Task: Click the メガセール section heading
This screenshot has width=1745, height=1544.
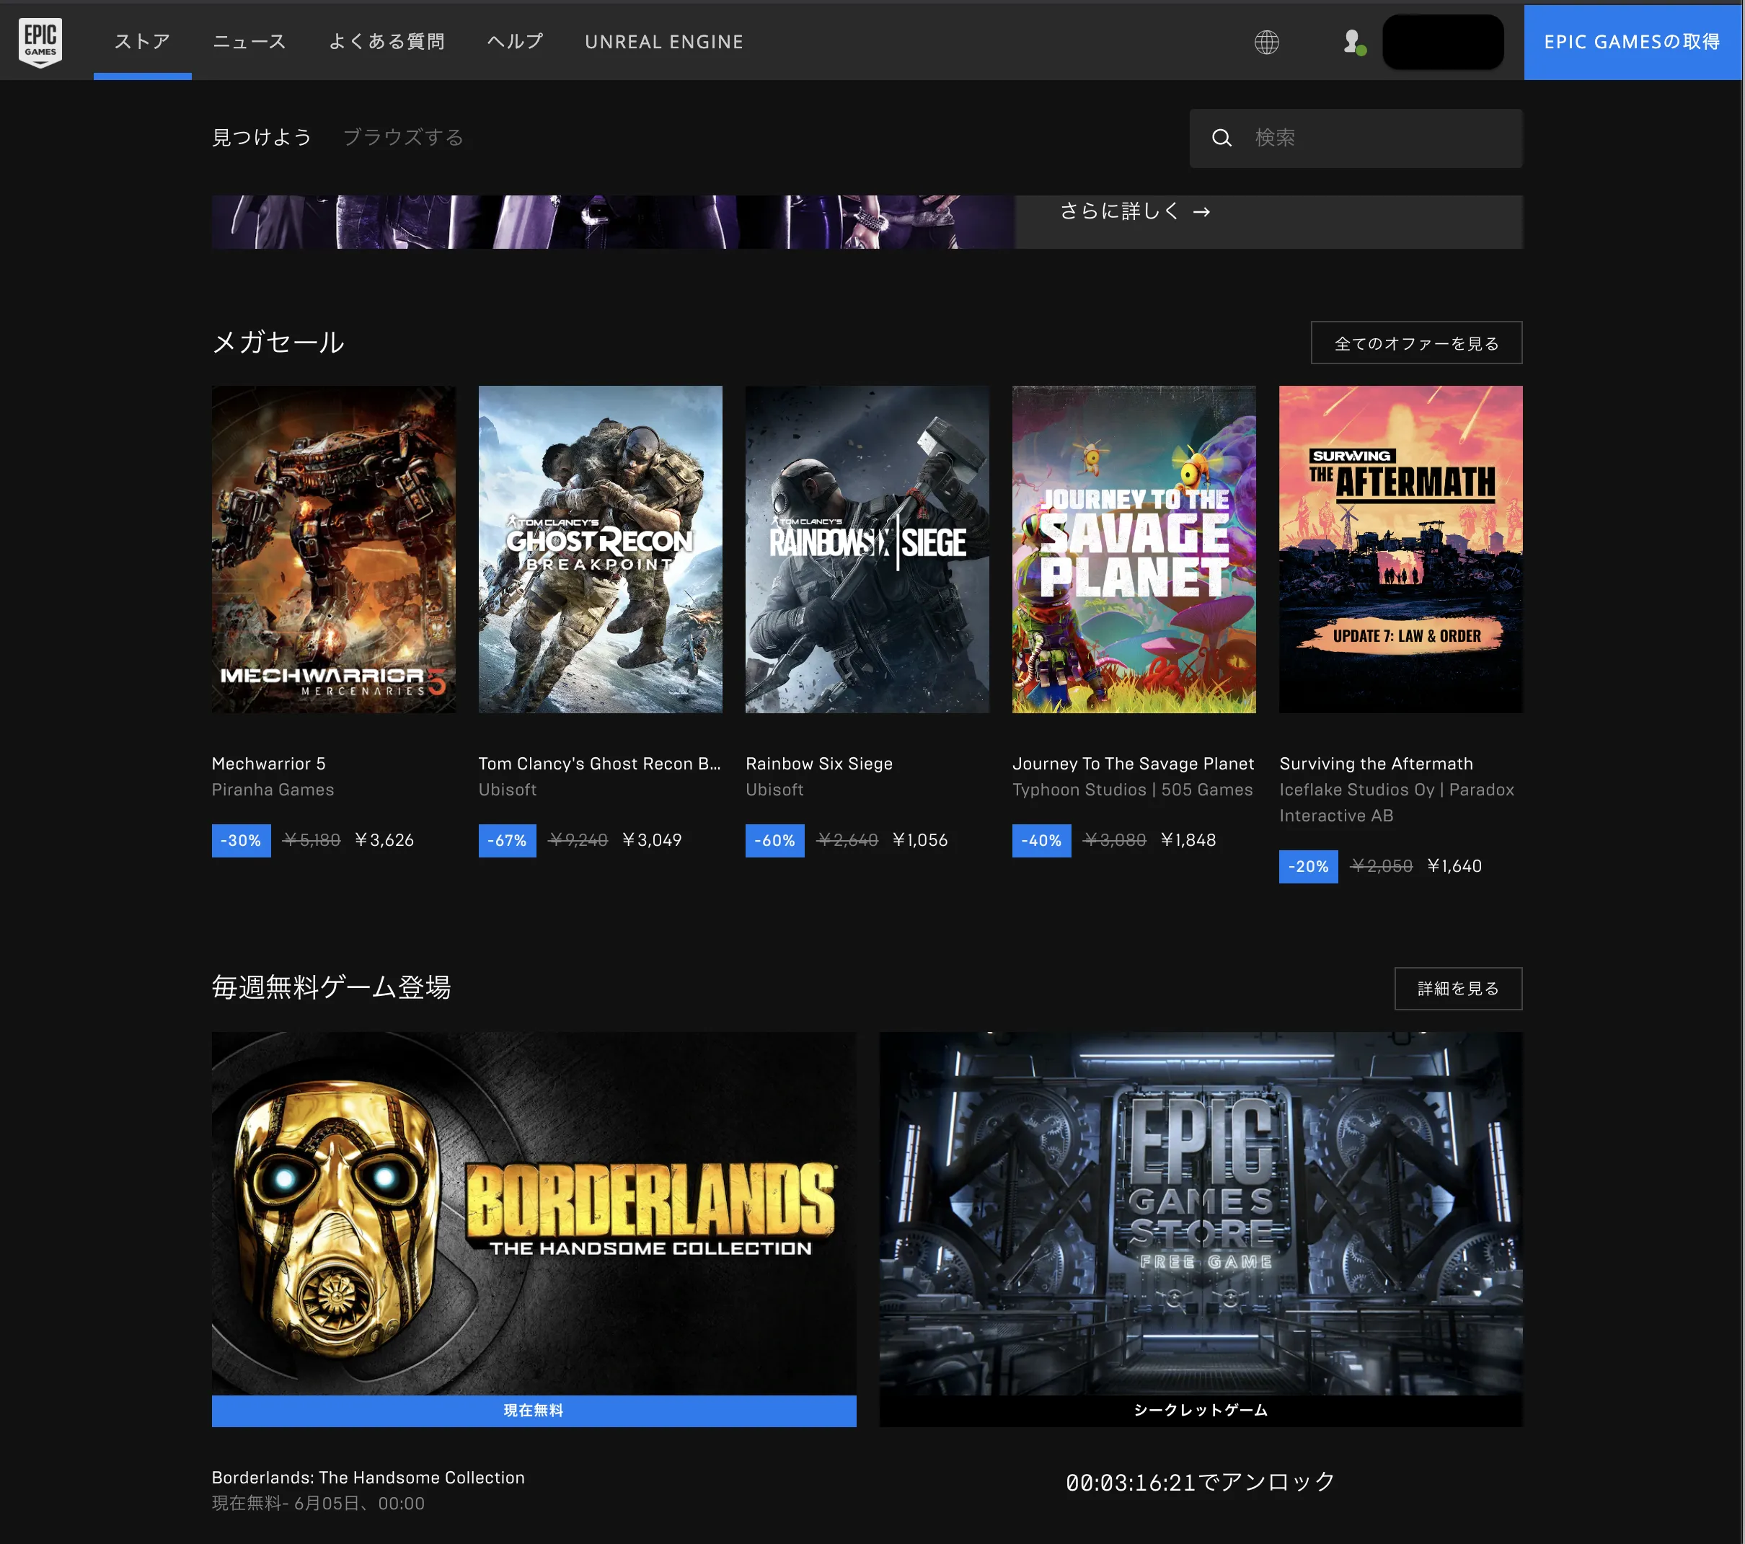Action: tap(278, 343)
